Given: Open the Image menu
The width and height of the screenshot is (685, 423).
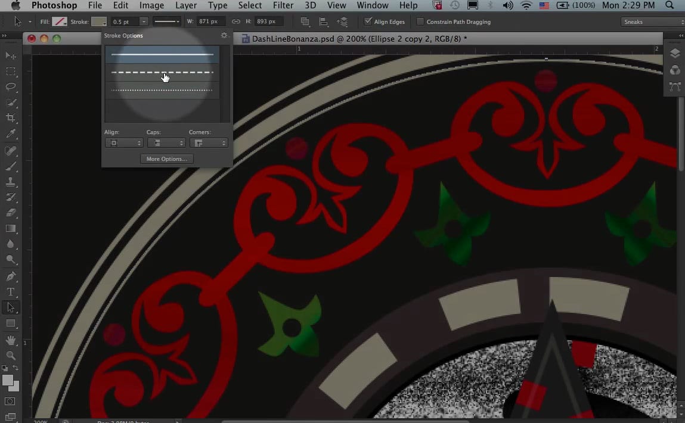Looking at the screenshot, I should [151, 5].
